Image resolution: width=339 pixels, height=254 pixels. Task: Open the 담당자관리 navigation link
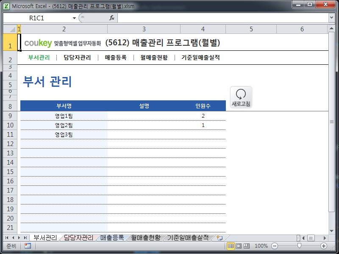coord(77,58)
